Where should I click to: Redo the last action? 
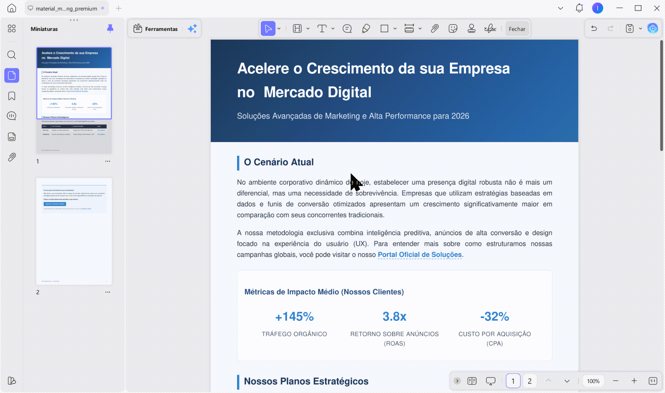[x=610, y=28]
